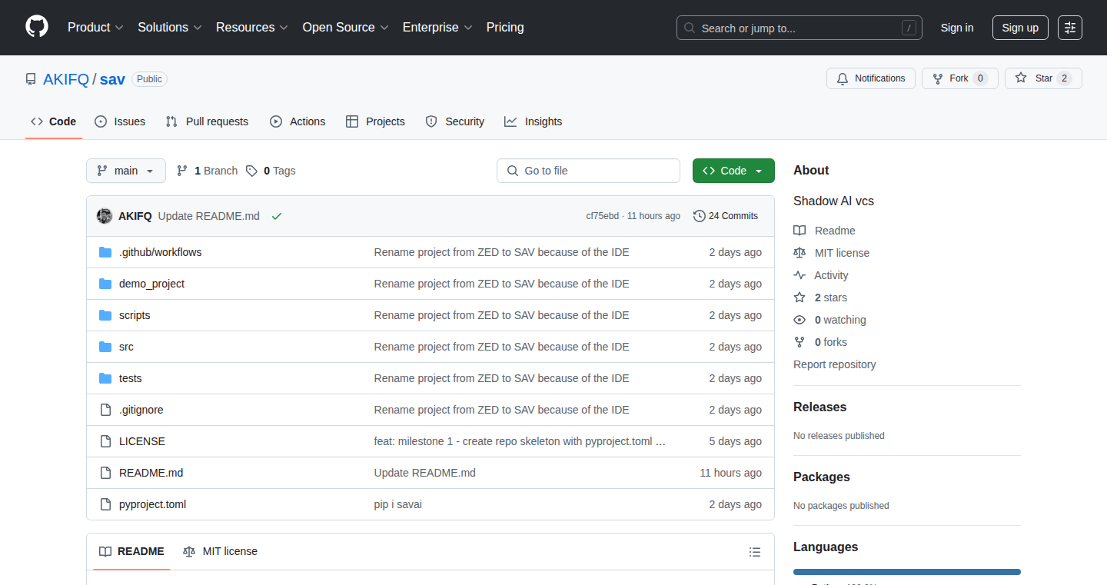Switch to the Issues tab
The width and height of the screenshot is (1107, 585).
(120, 121)
